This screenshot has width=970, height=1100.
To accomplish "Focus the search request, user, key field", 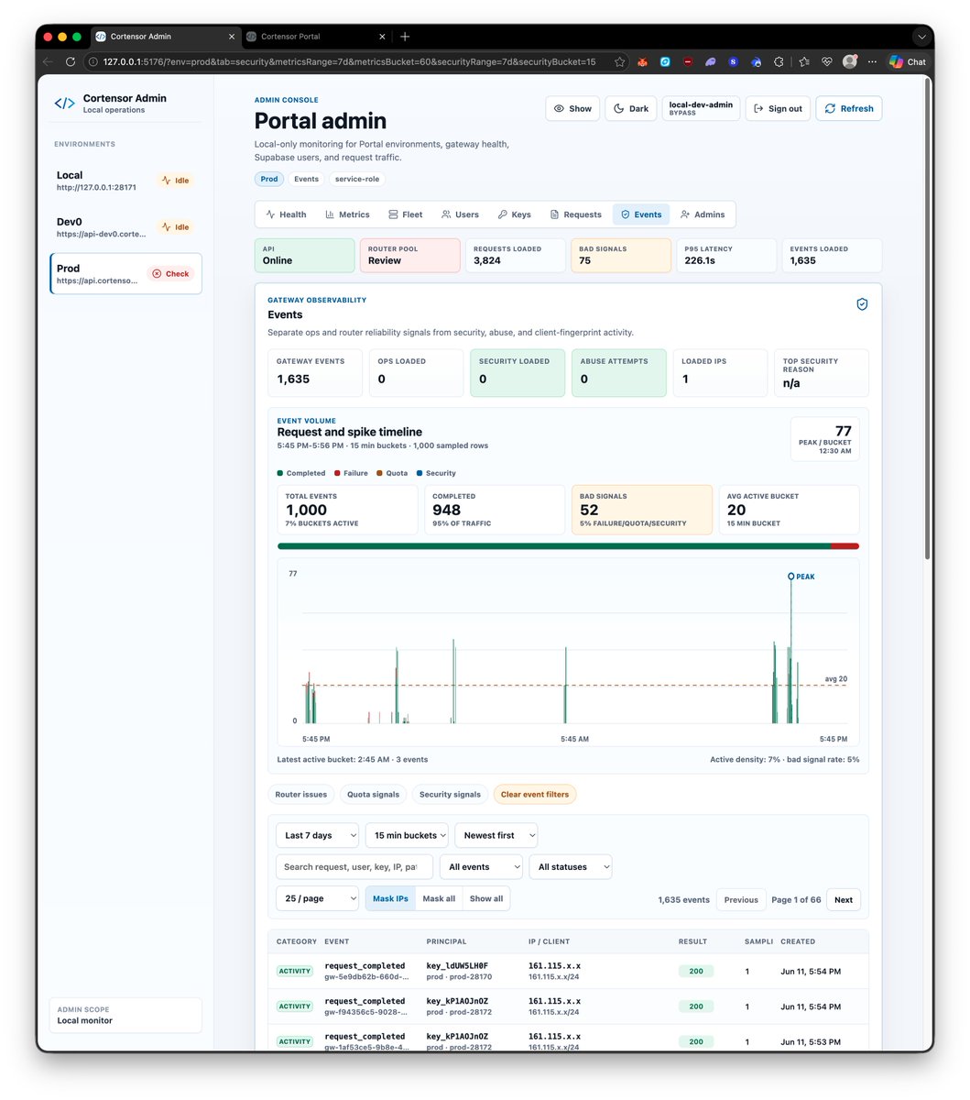I will [354, 866].
